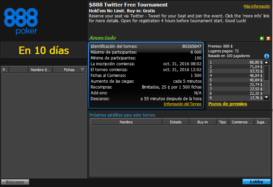273x187 pixels.
Task: Select prize row 1 with 88,80 $
Action: pyautogui.click(x=236, y=62)
